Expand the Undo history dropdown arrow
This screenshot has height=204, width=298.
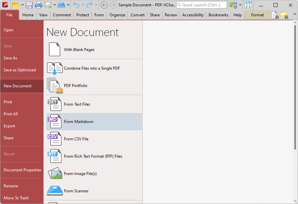pos(83,5)
